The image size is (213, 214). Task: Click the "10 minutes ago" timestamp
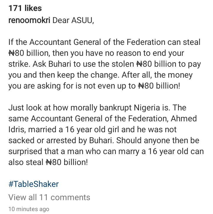[29, 209]
